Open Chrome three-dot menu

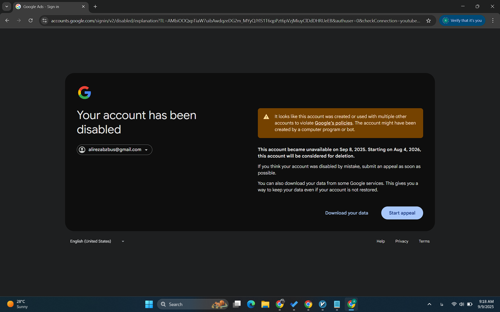pos(493,21)
